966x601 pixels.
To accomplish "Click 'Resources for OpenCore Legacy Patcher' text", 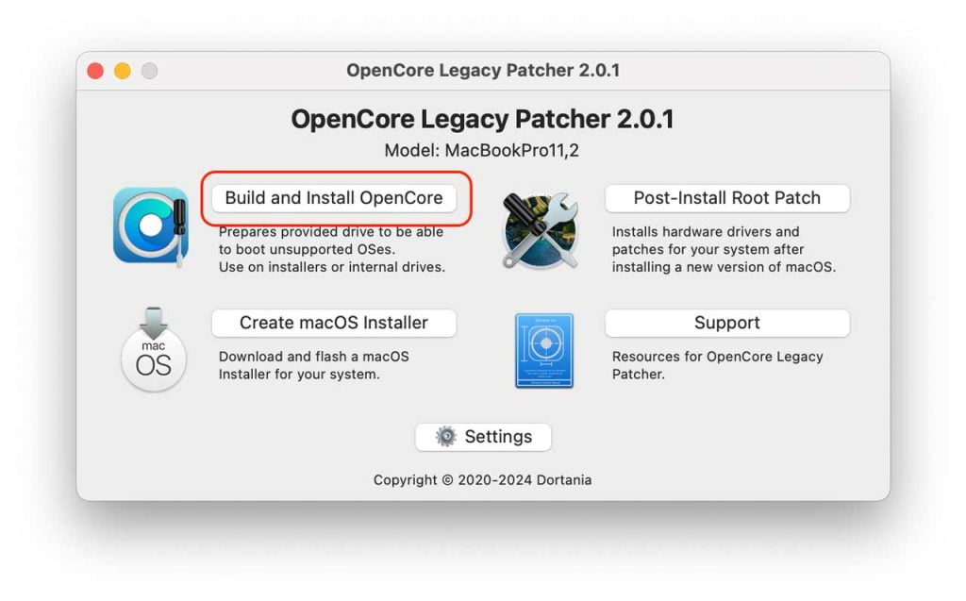I will 717,365.
